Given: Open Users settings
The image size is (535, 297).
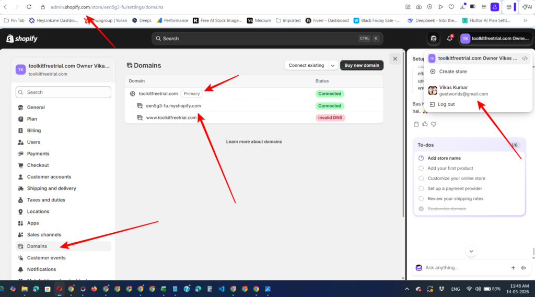Looking at the screenshot, I should [x=63, y=142].
